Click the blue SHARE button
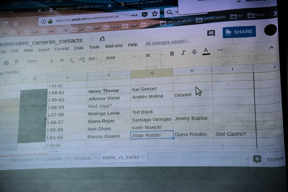The width and height of the screenshot is (288, 192). point(239,32)
